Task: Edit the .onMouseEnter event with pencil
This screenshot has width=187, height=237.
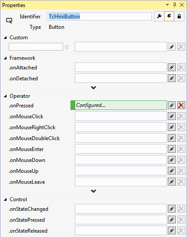Action: 172,149
